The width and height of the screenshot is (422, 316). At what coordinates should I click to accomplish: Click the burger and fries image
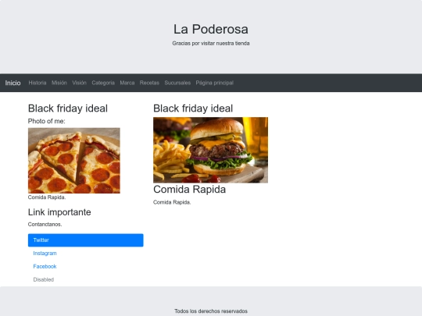click(210, 150)
